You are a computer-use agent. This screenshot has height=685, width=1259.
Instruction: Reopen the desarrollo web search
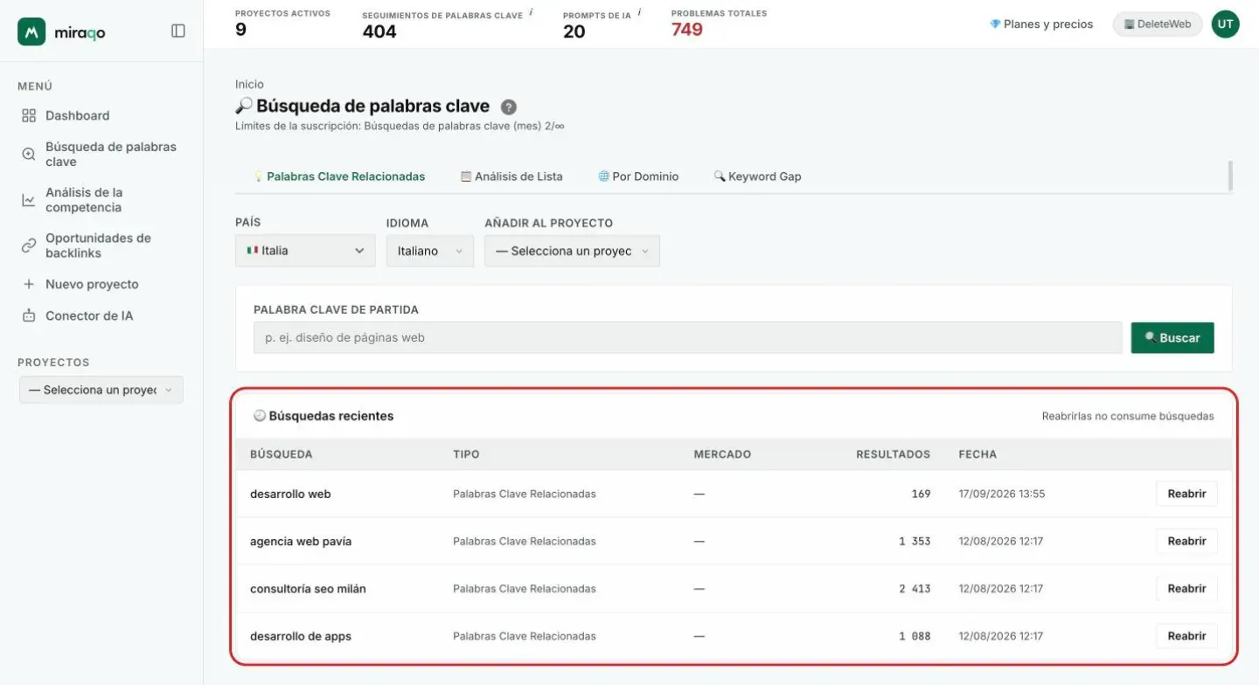coord(1186,494)
